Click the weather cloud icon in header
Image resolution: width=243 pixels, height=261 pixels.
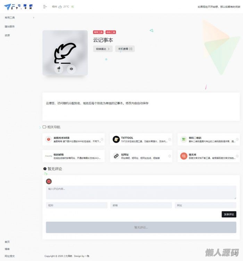(60, 7)
